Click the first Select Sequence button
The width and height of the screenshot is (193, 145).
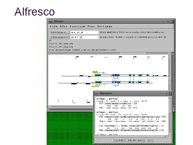(60, 32)
